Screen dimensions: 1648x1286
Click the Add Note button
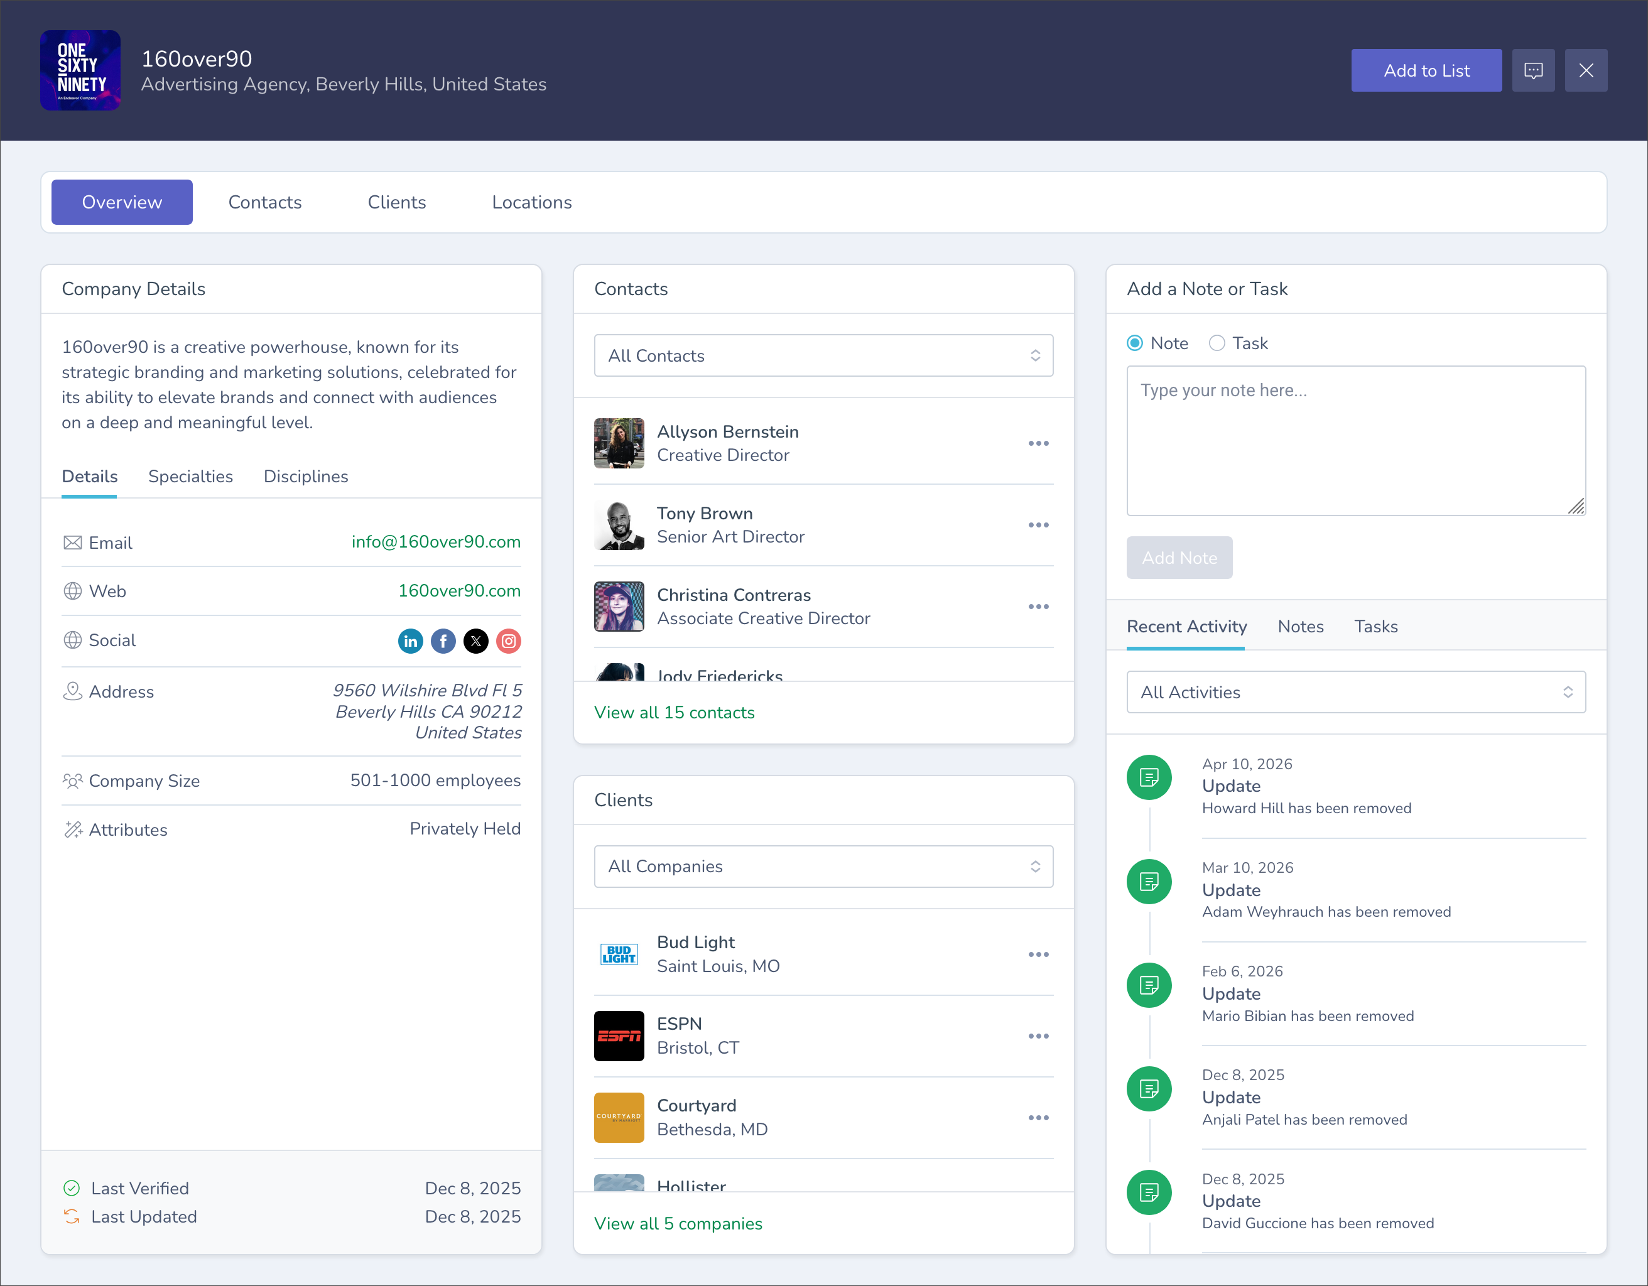tap(1179, 558)
